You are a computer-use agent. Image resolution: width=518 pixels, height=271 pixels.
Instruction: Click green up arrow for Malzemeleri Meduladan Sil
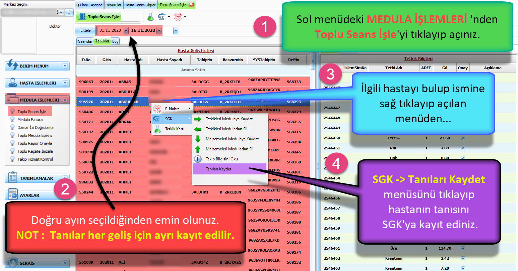pyautogui.click(x=198, y=149)
